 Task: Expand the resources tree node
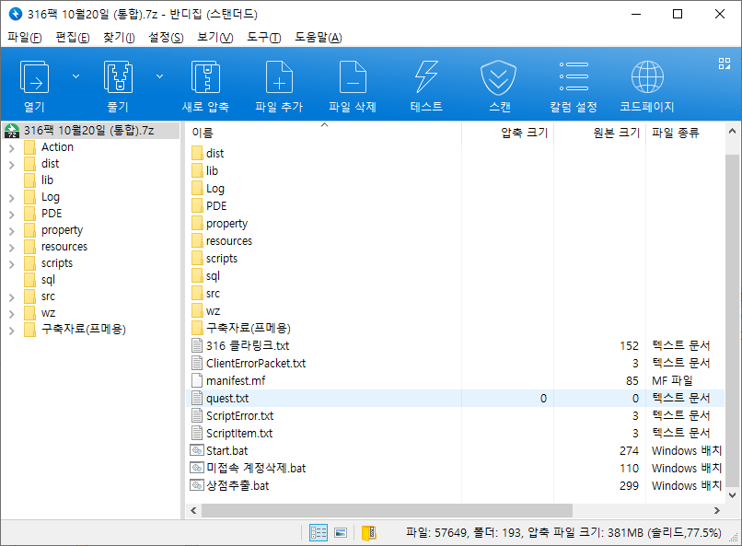click(x=12, y=248)
